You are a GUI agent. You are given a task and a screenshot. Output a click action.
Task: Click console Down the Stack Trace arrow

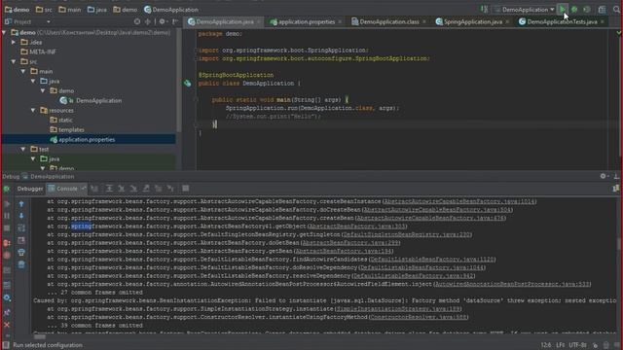click(x=21, y=216)
